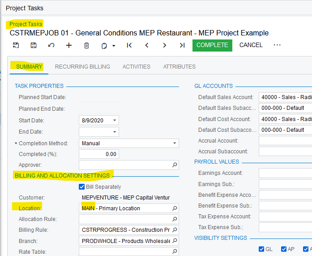Go to the previous record
312x256 pixels.
(147, 45)
